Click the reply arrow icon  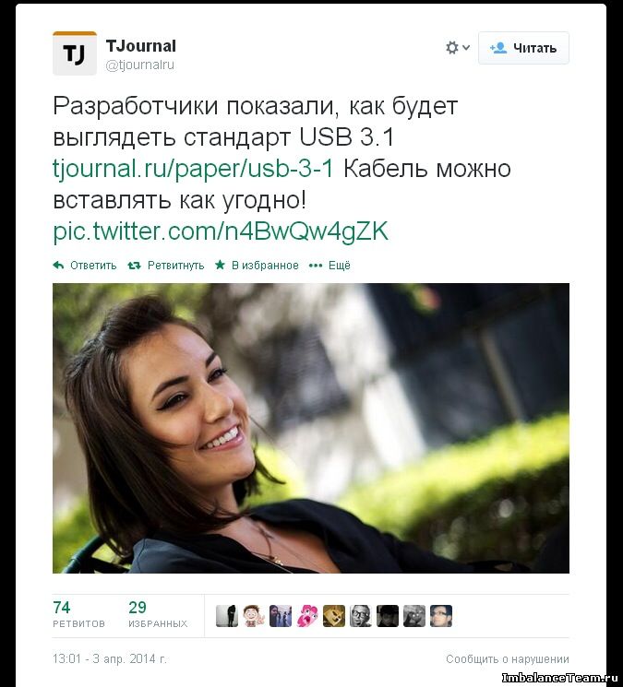[58, 265]
